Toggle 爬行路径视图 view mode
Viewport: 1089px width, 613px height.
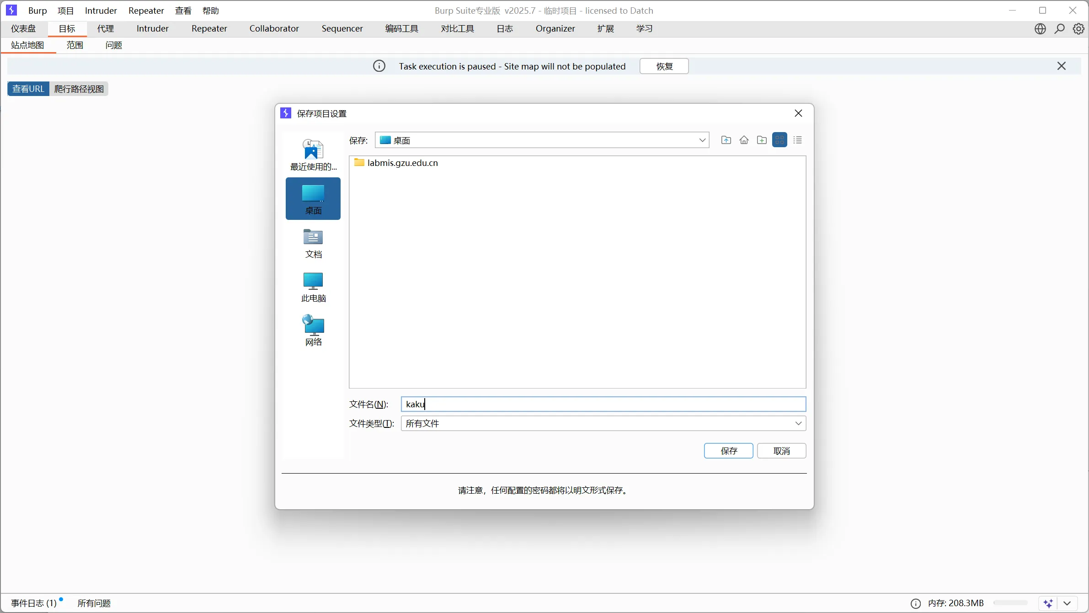point(79,89)
